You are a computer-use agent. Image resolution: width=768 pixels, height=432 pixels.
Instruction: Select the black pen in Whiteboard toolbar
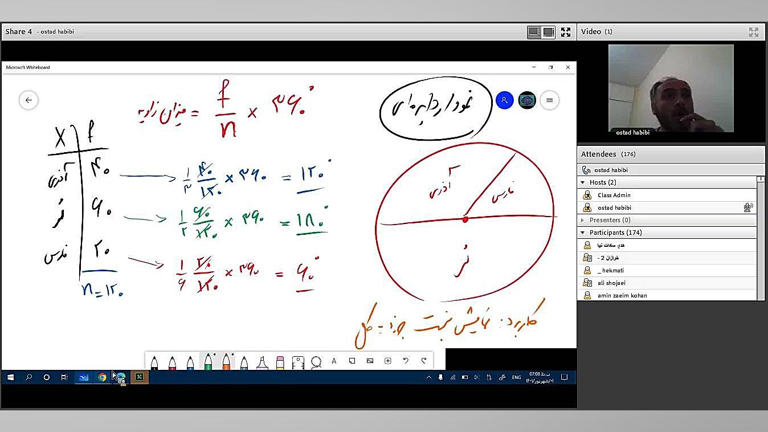154,362
